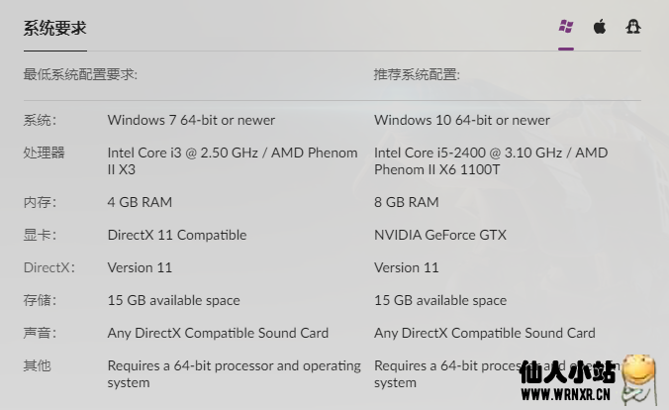
Task: Click the 仙人小站 watermark logo
Action: (567, 372)
